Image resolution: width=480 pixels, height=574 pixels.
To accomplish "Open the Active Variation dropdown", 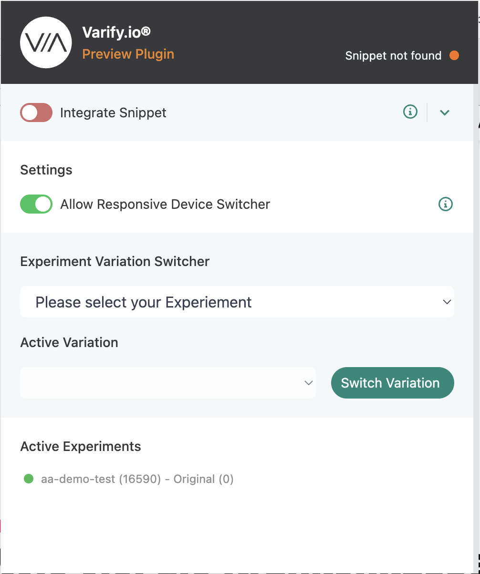I will (168, 383).
